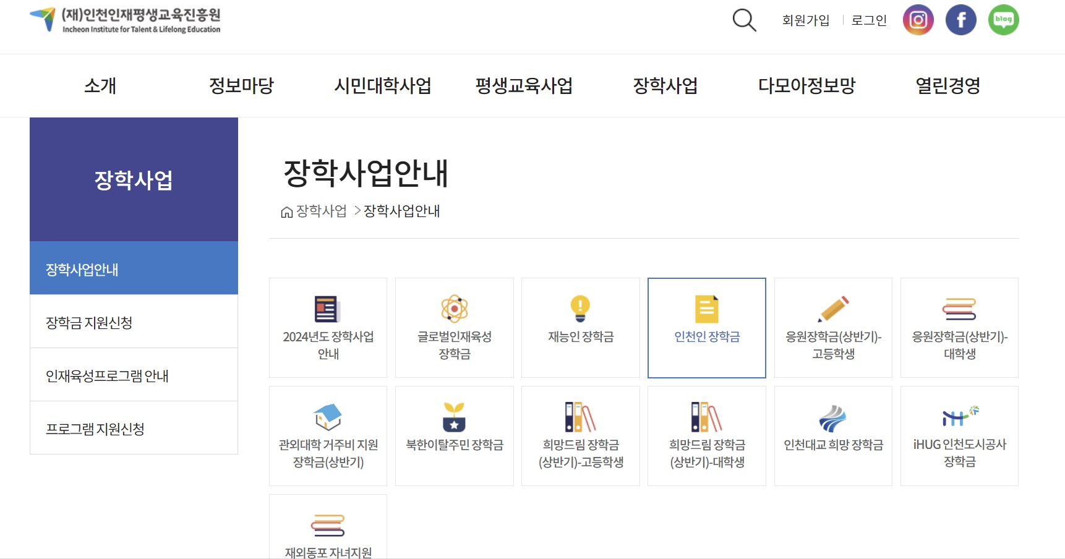Open the Facebook icon in the header
The height and width of the screenshot is (559, 1065).
(x=960, y=19)
